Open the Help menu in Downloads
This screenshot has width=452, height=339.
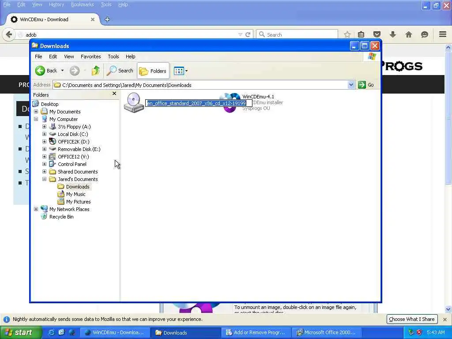pos(130,56)
